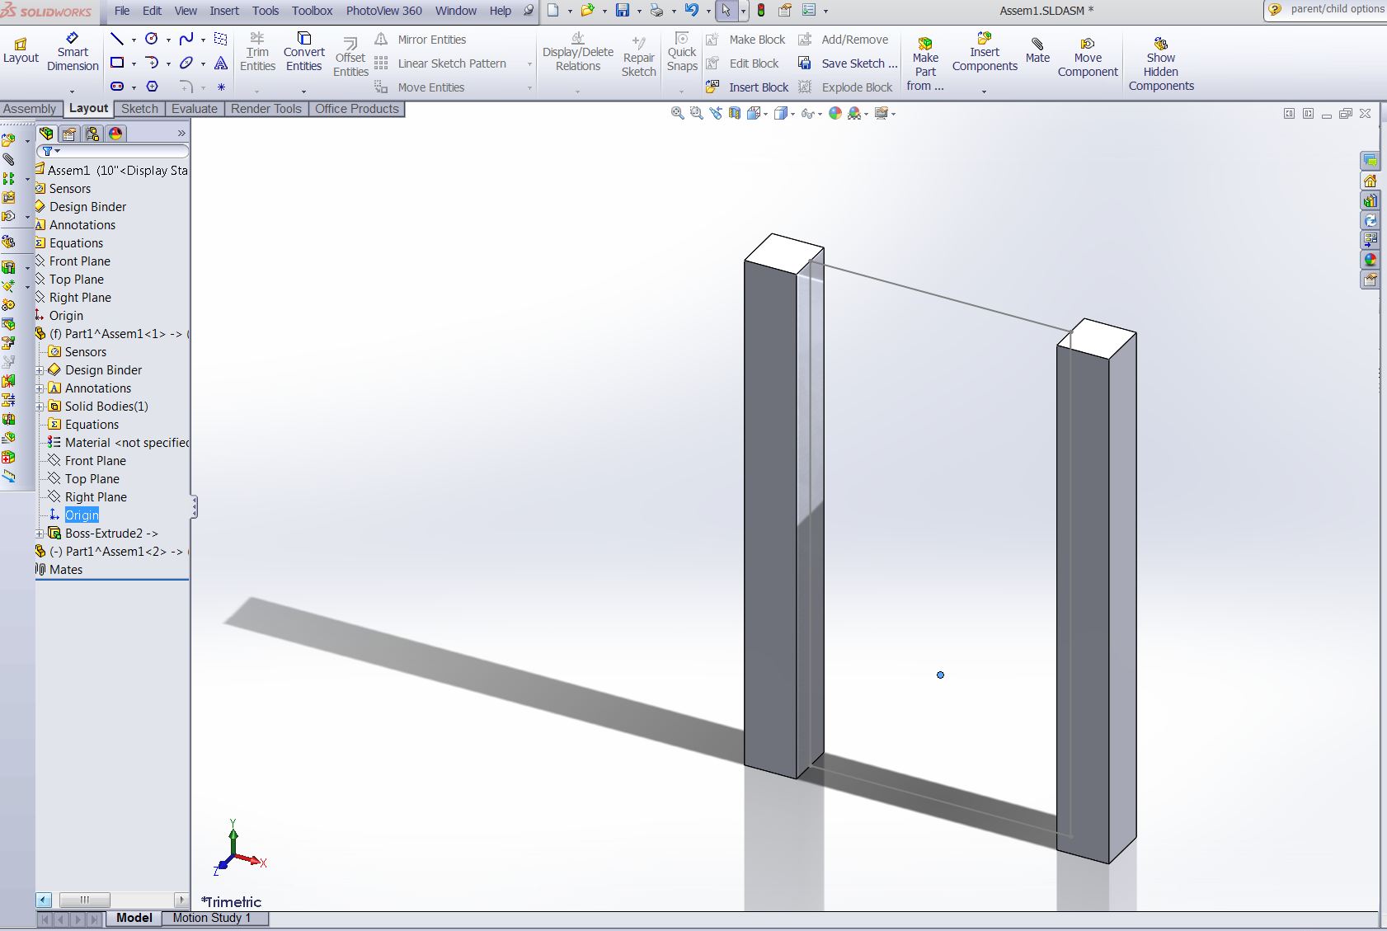Open Smart Dimension dropdown arrow

(73, 91)
